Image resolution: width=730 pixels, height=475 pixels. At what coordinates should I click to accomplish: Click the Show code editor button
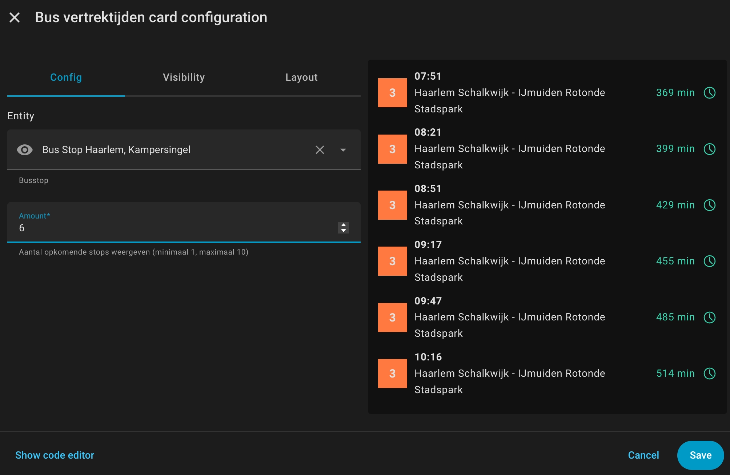[55, 455]
